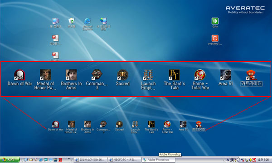Click the red Z icon in system tray

254,160
